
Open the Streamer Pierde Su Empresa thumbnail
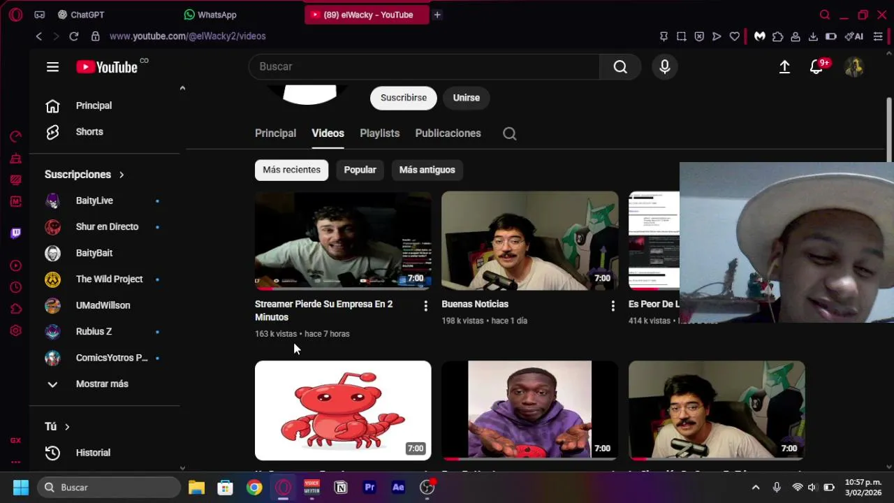pos(343,241)
